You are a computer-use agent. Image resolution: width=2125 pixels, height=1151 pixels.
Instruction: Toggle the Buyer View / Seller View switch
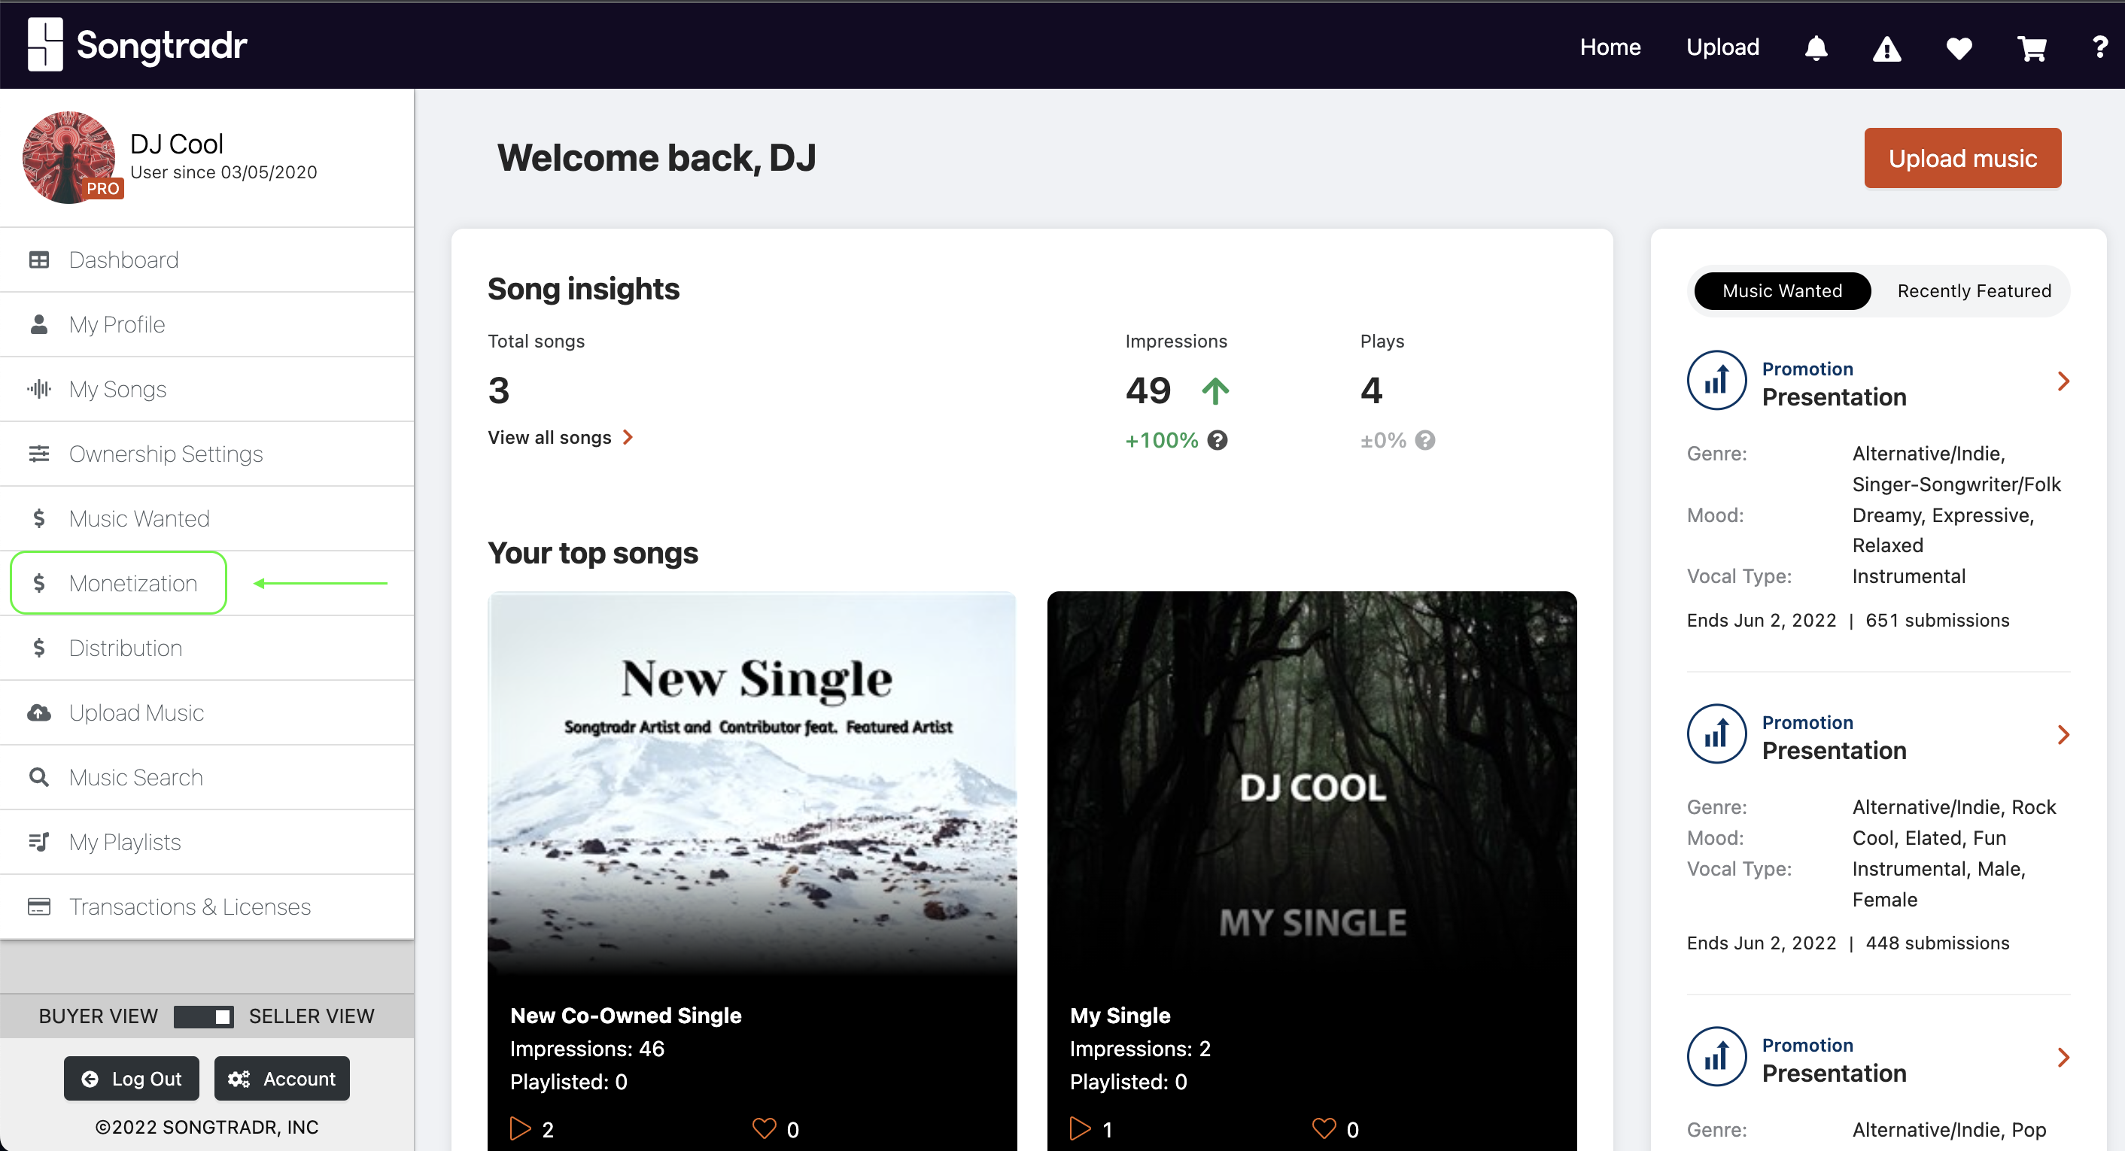204,1016
